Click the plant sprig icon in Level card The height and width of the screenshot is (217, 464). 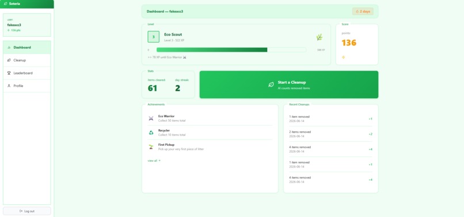click(x=320, y=37)
